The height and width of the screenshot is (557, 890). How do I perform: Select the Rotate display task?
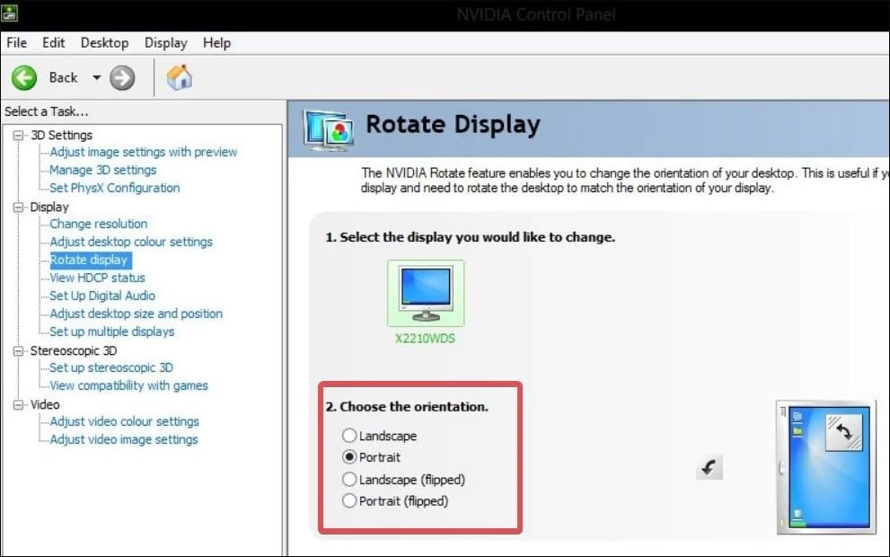[89, 260]
